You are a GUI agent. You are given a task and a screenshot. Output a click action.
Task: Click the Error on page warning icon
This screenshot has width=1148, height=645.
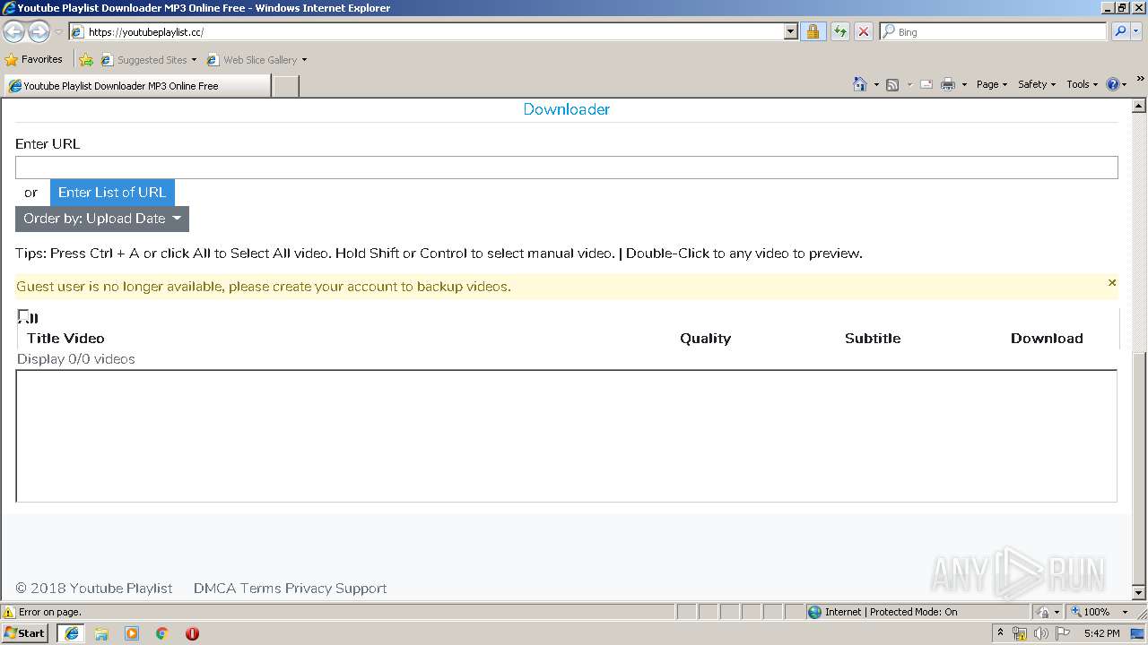[x=9, y=612]
